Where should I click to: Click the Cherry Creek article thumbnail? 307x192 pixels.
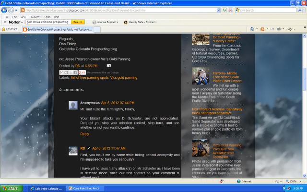click(x=201, y=39)
